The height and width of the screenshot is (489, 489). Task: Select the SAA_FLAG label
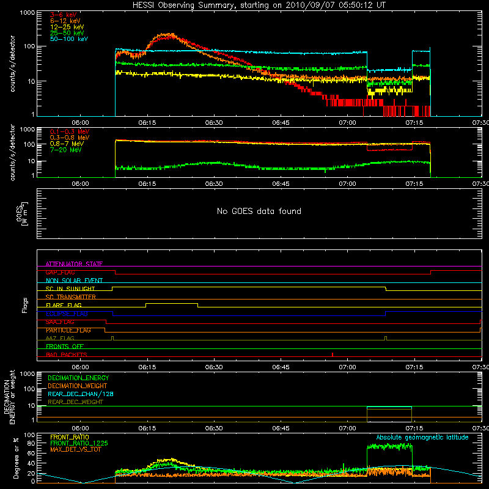pos(60,322)
